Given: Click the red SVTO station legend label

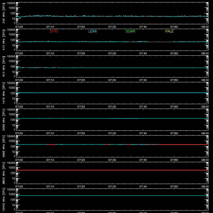Looking at the screenshot, I should click(54, 31).
